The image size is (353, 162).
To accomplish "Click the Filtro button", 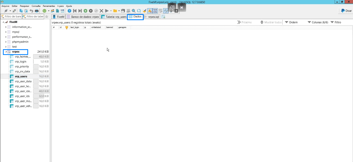I will click(x=336, y=22).
